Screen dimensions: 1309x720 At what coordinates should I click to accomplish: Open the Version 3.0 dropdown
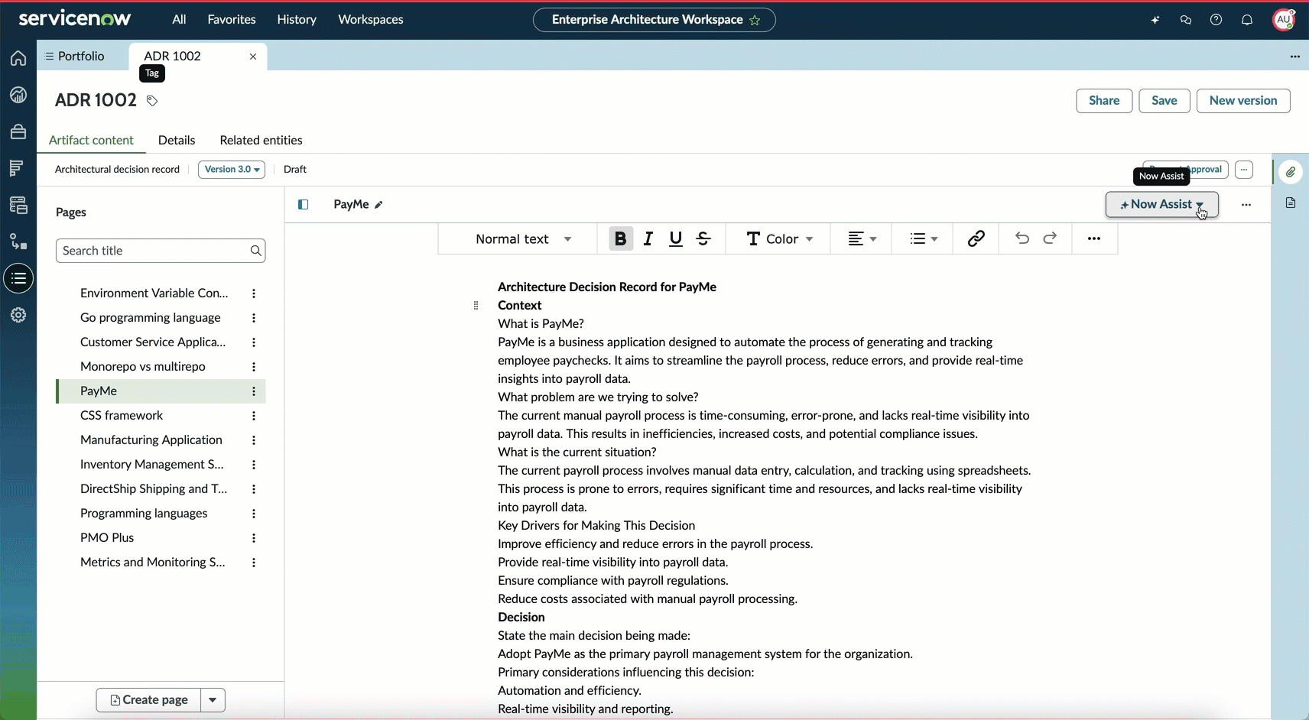pyautogui.click(x=232, y=170)
